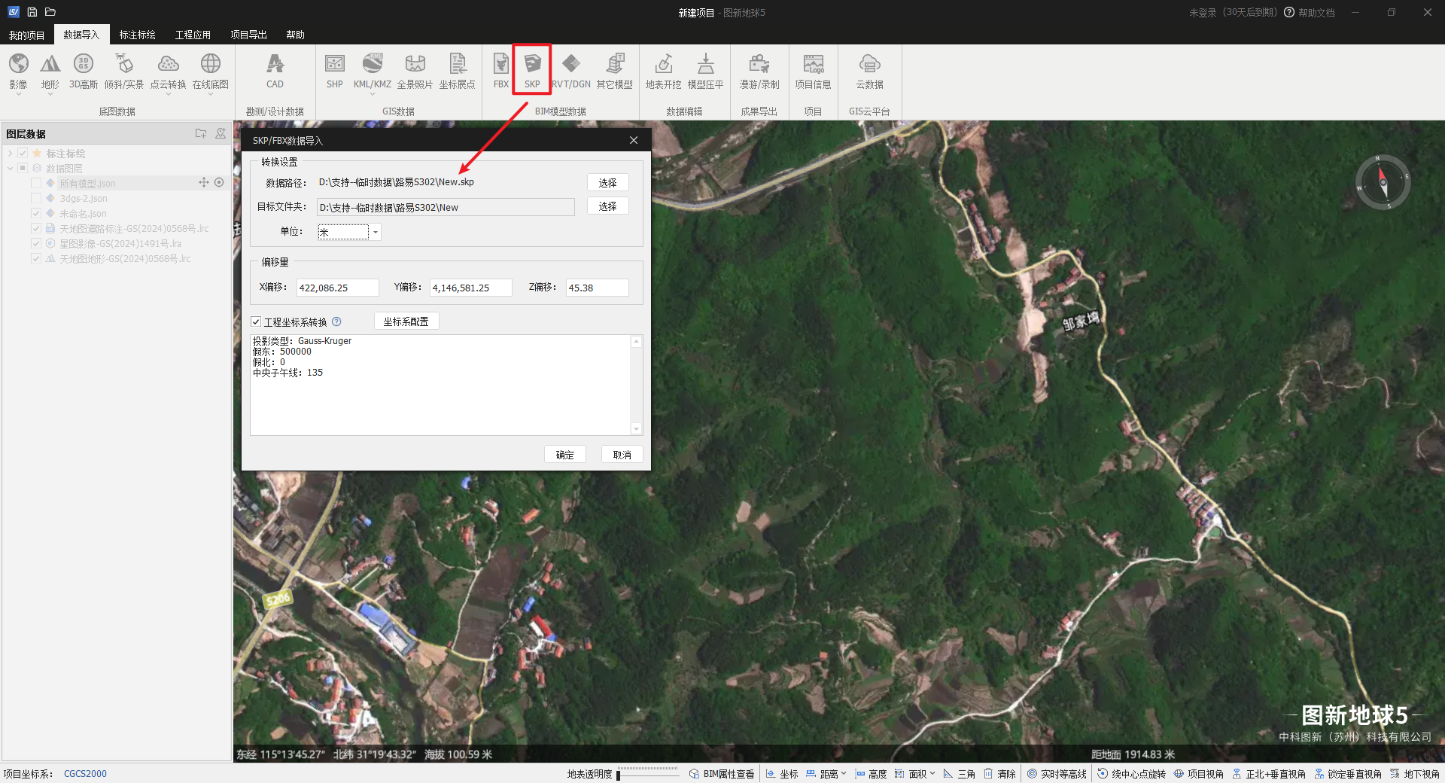Screen dimensions: 1445x783
Task: Click the 坐标系配置 button
Action: pos(406,321)
